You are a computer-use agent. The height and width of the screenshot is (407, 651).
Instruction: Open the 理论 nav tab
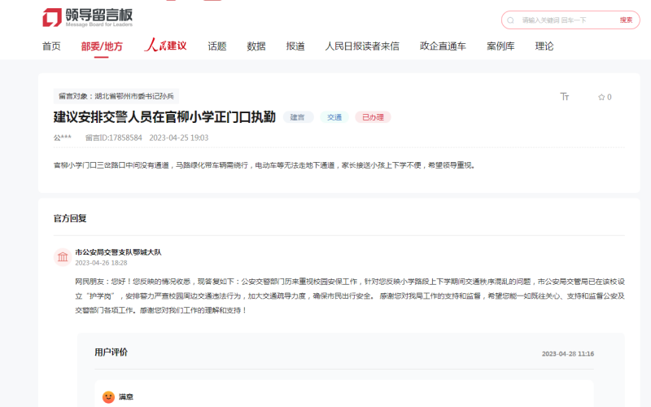click(544, 46)
